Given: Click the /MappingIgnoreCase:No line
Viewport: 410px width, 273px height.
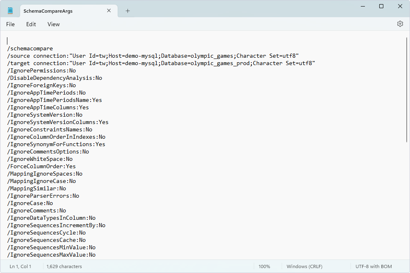Looking at the screenshot, I should [x=41, y=181].
